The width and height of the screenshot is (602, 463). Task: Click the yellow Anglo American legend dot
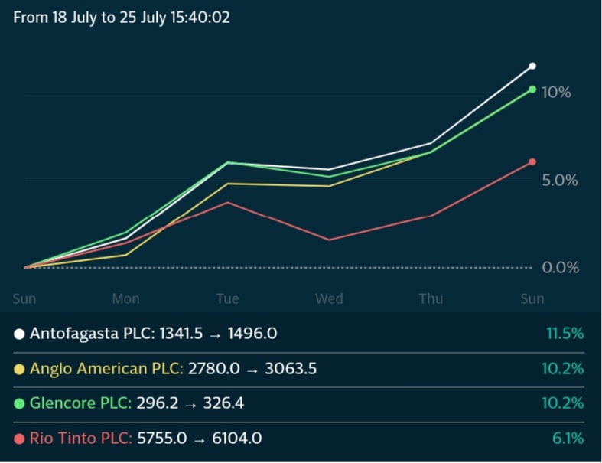(19, 369)
